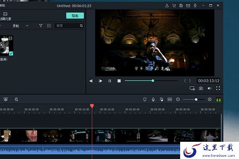Click the record voiceover microphone icon
The width and height of the screenshot is (239, 159).
(x=153, y=99)
